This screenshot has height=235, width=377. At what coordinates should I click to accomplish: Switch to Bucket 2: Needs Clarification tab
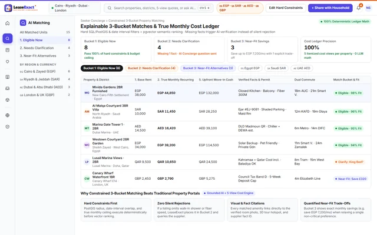[x=151, y=68]
